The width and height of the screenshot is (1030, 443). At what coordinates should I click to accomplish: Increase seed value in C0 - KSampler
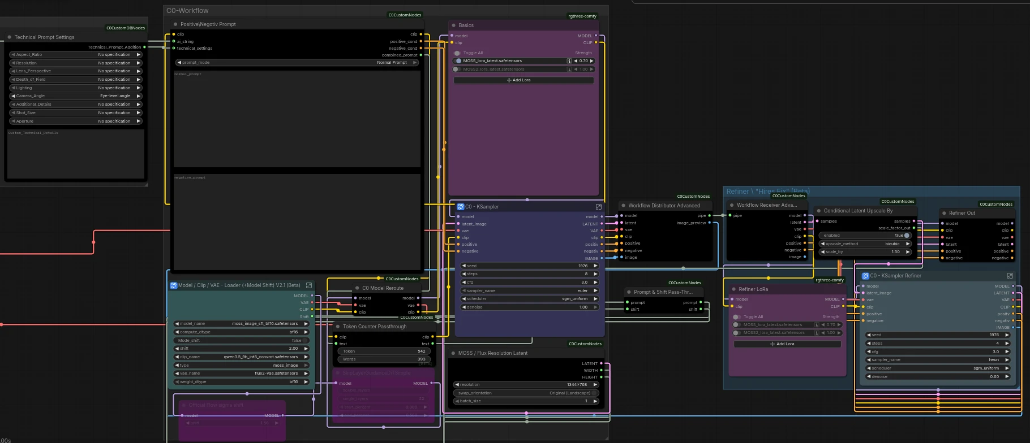[595, 266]
